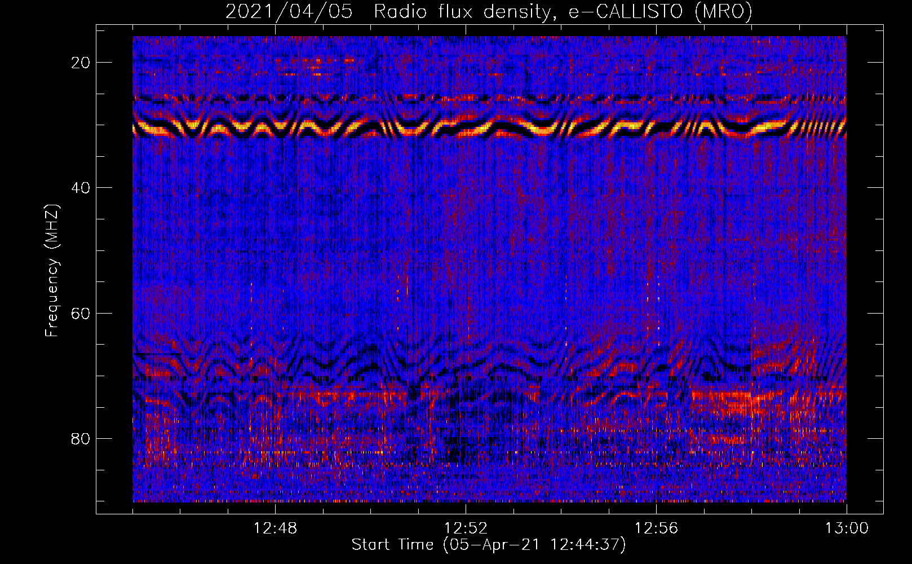This screenshot has height=564, width=912.
Task: Select the '60' frequency axis label
Action: (x=81, y=313)
